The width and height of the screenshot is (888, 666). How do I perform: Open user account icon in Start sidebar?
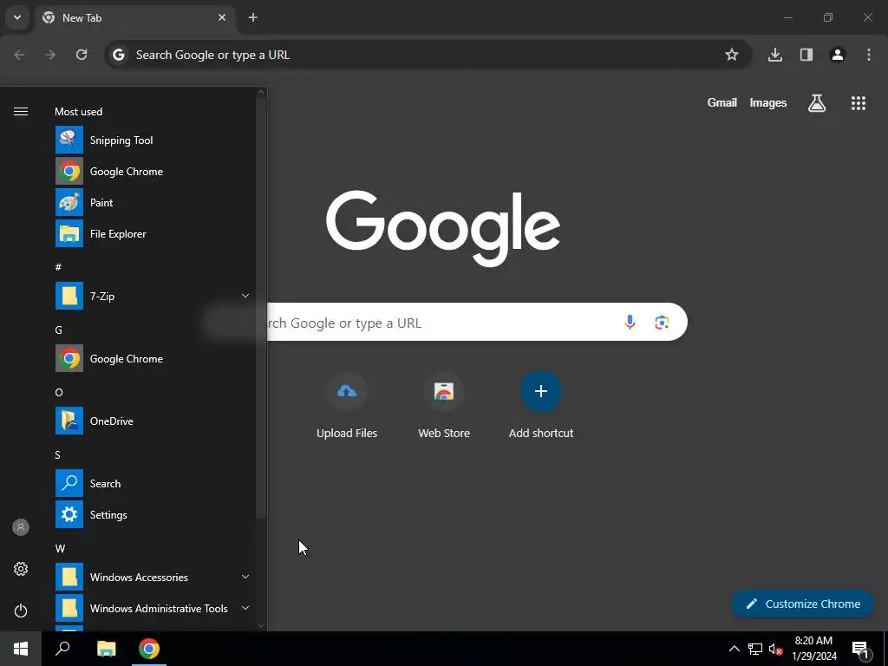pos(21,527)
